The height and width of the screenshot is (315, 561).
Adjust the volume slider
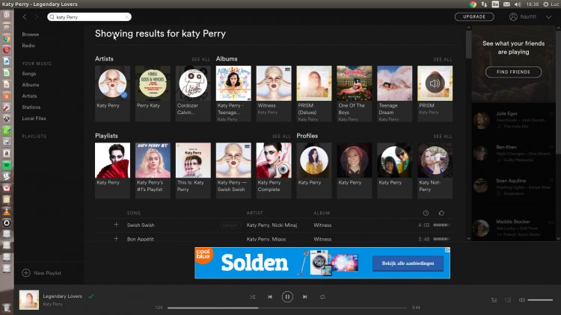(x=539, y=300)
